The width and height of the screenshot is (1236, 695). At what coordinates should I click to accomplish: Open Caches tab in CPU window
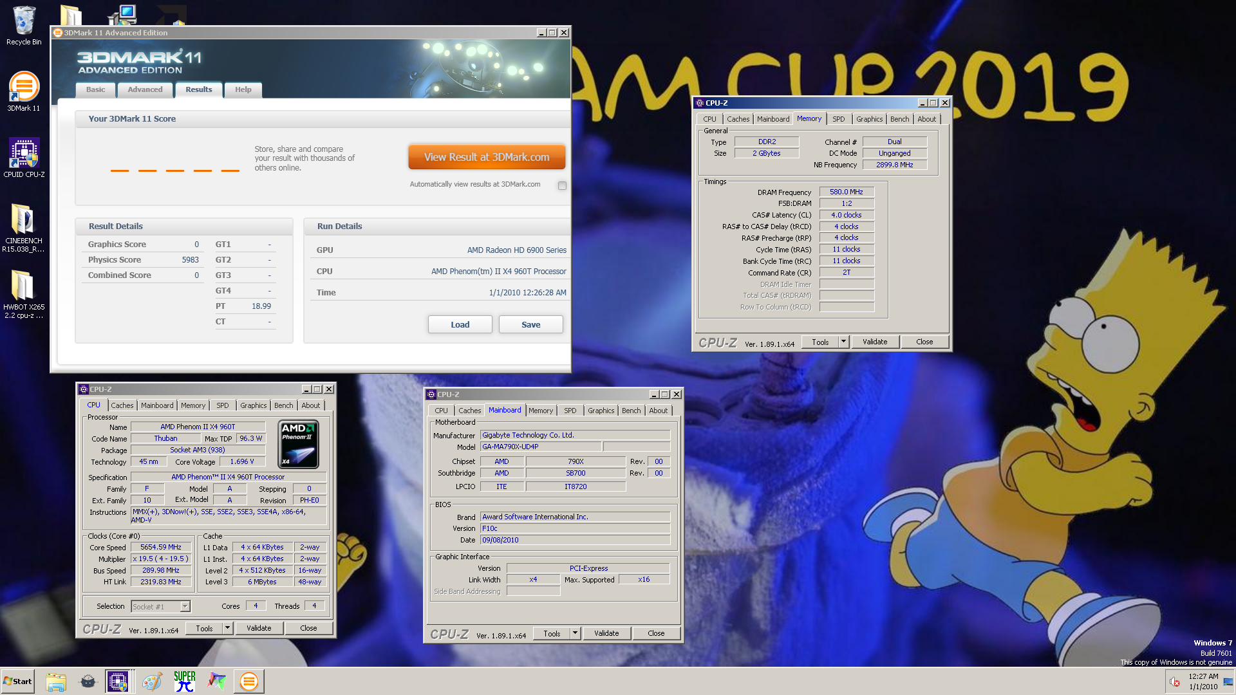point(122,405)
